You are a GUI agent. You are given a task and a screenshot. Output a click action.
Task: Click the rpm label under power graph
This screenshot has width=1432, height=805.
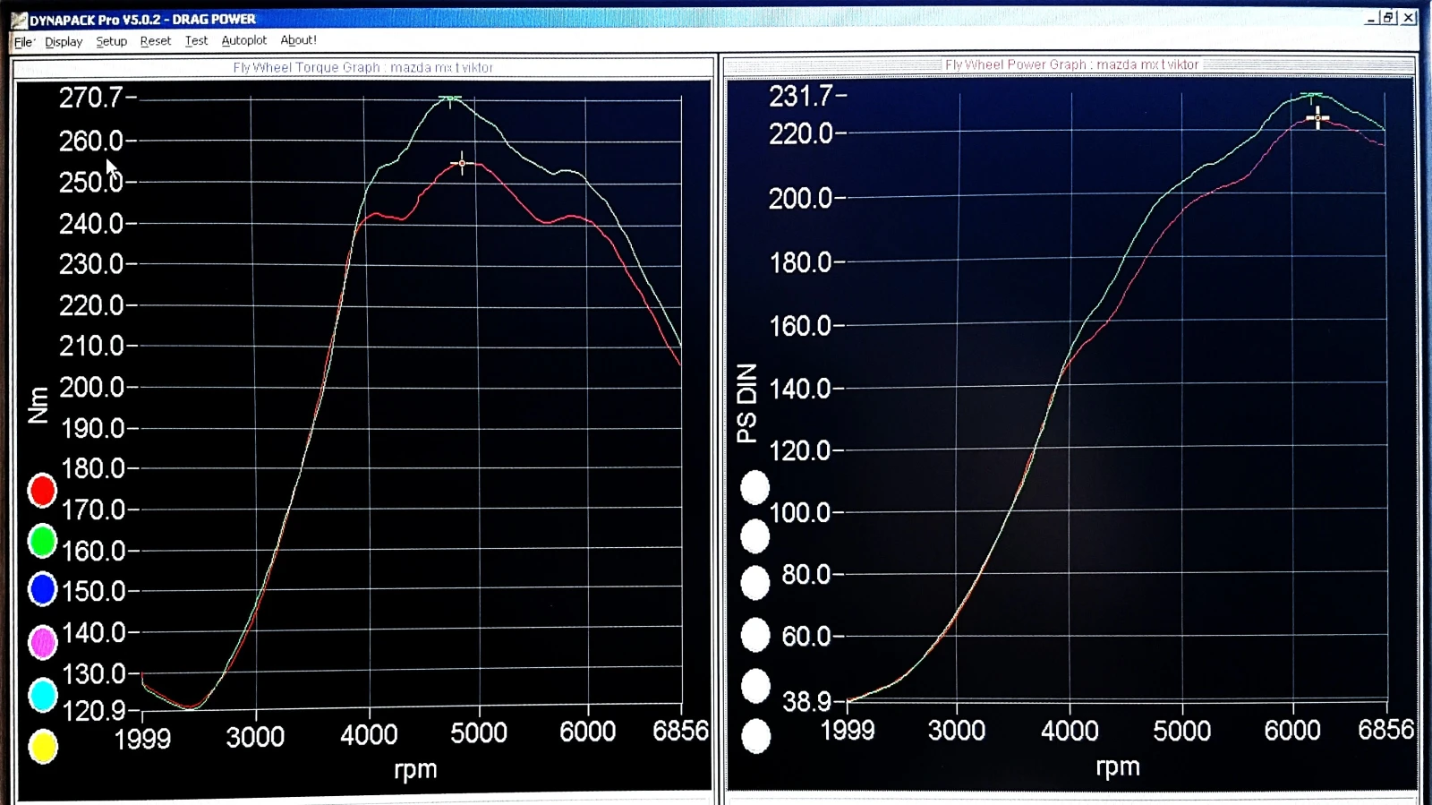1118,767
